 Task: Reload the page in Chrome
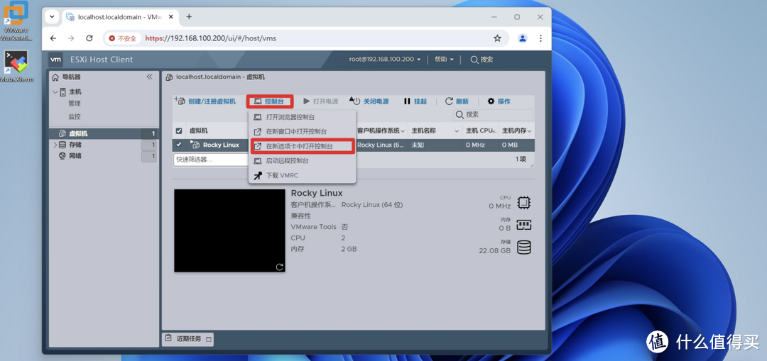coord(89,38)
